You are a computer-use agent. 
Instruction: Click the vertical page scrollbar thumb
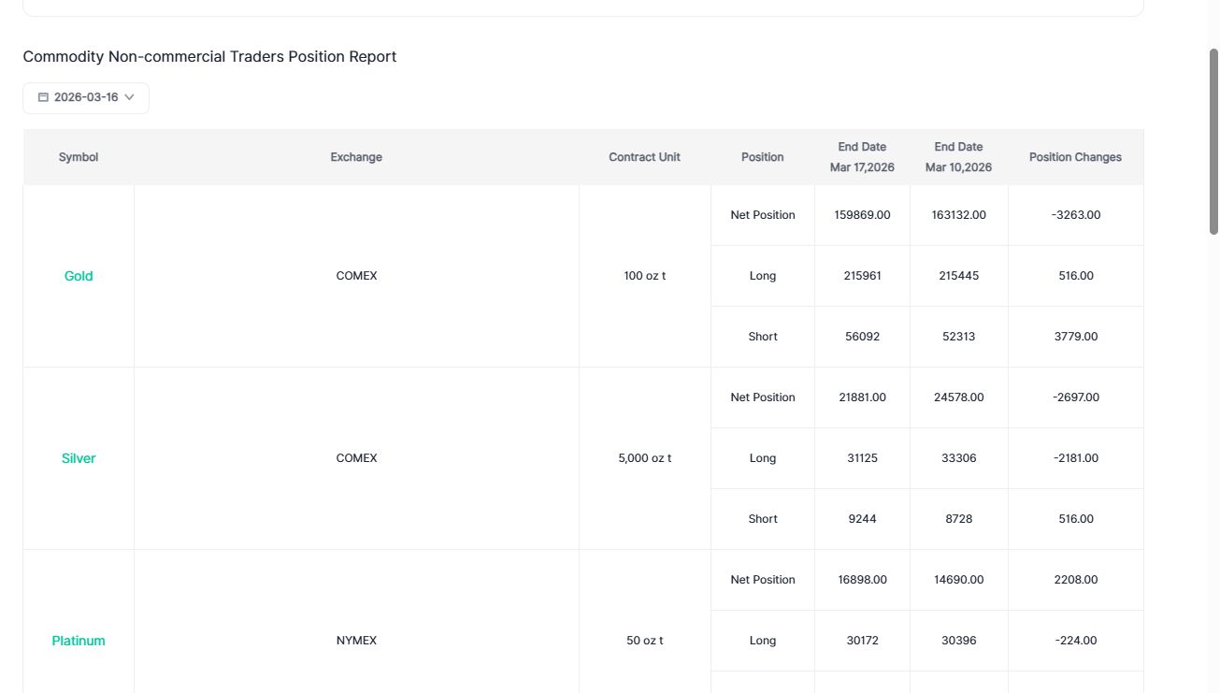(x=1213, y=140)
